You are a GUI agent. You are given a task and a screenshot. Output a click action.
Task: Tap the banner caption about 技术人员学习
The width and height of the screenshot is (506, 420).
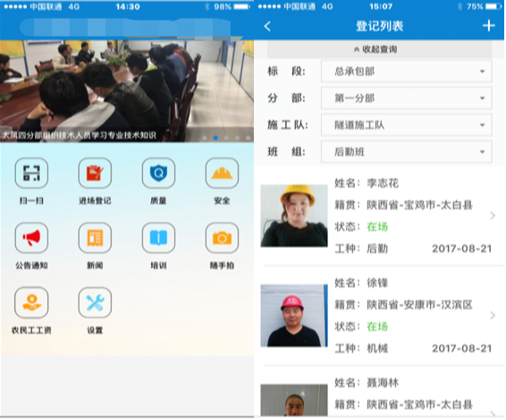[x=79, y=135]
